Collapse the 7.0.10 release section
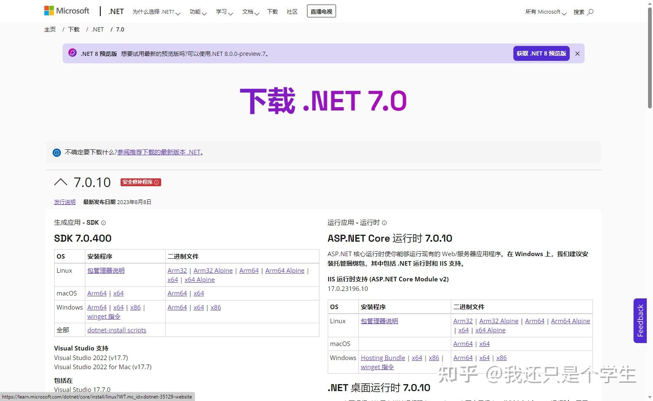Screen dimensions: 653x401 pyautogui.click(x=60, y=182)
